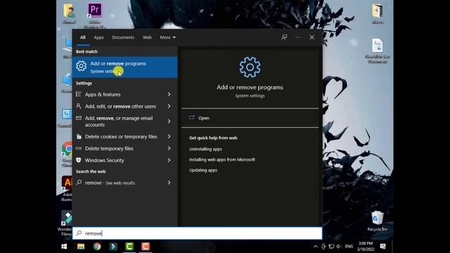
Task: Click the Apps & features list icon
Action: tap(78, 94)
